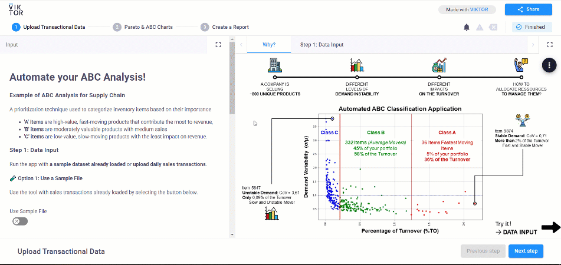Click the notification bell icon

[467, 27]
